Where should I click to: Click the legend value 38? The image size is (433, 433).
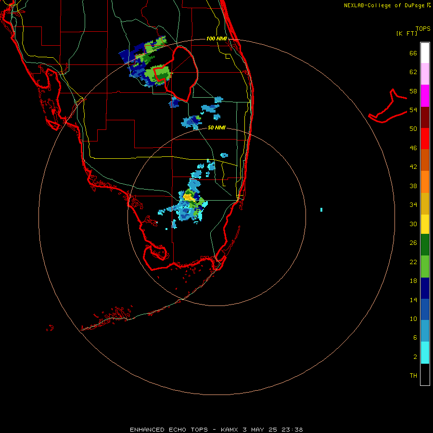coord(413,186)
